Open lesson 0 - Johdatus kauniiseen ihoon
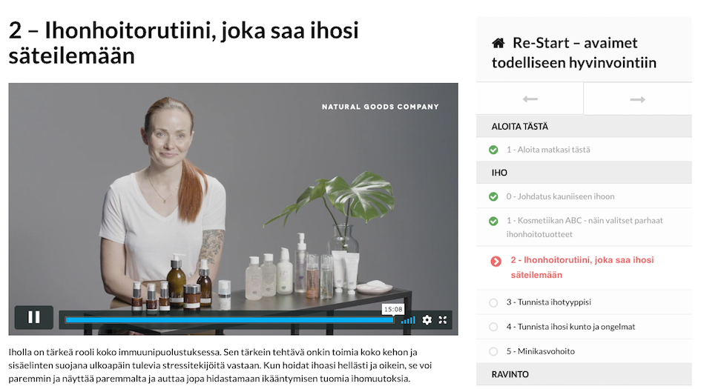701x389 pixels. click(x=560, y=196)
